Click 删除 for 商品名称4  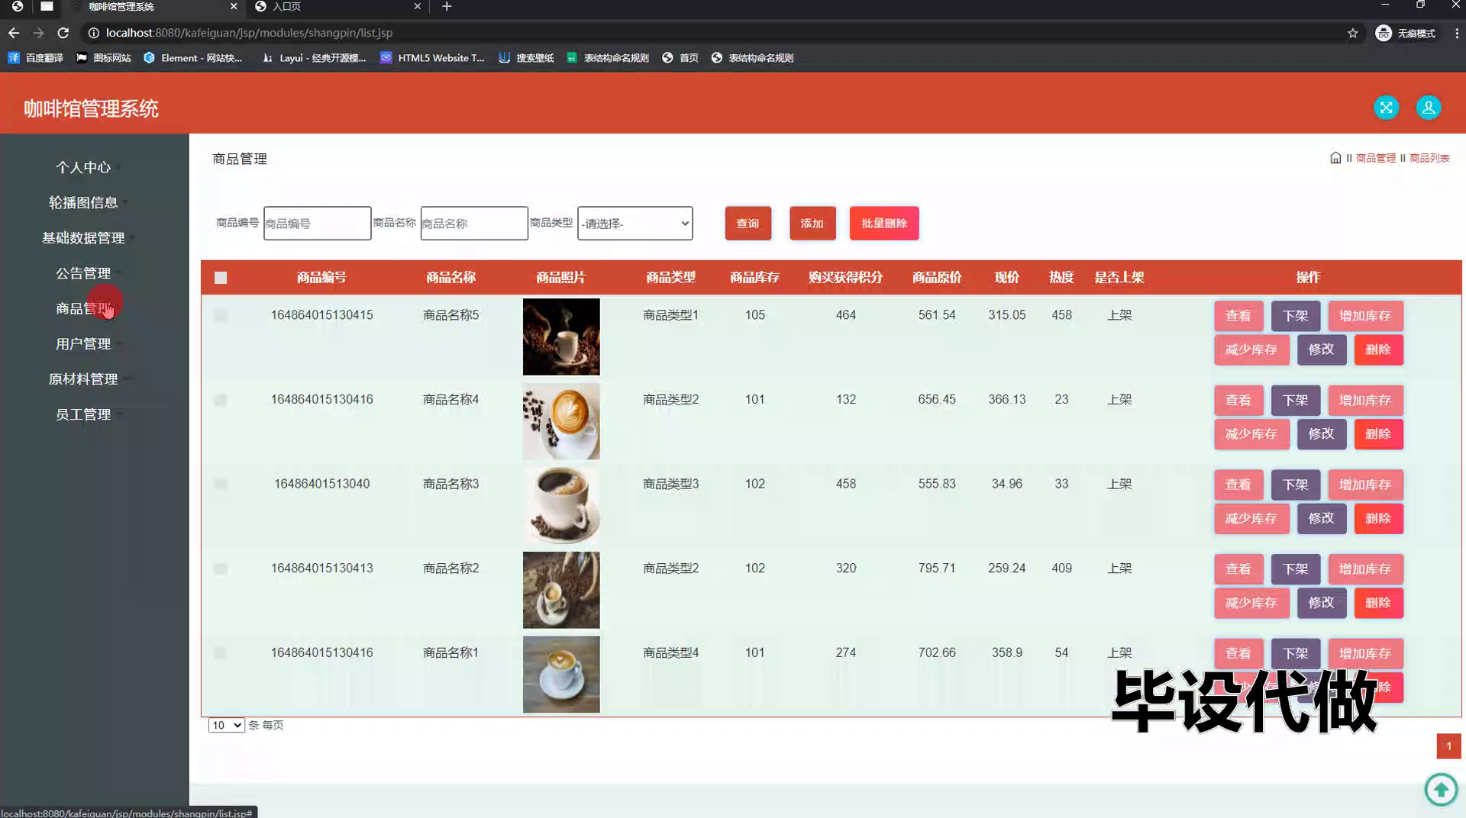coord(1378,434)
